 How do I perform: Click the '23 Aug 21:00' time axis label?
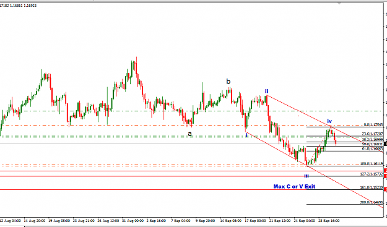(84, 221)
